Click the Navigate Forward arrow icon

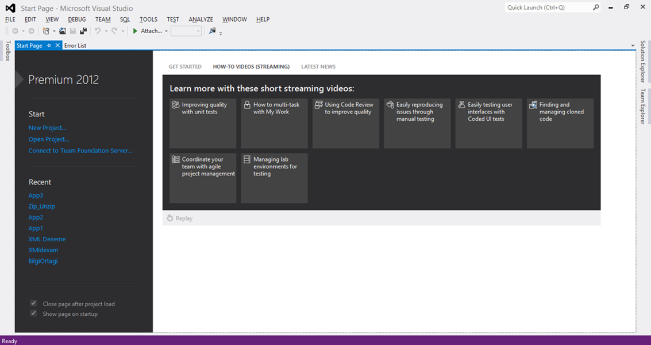click(31, 31)
